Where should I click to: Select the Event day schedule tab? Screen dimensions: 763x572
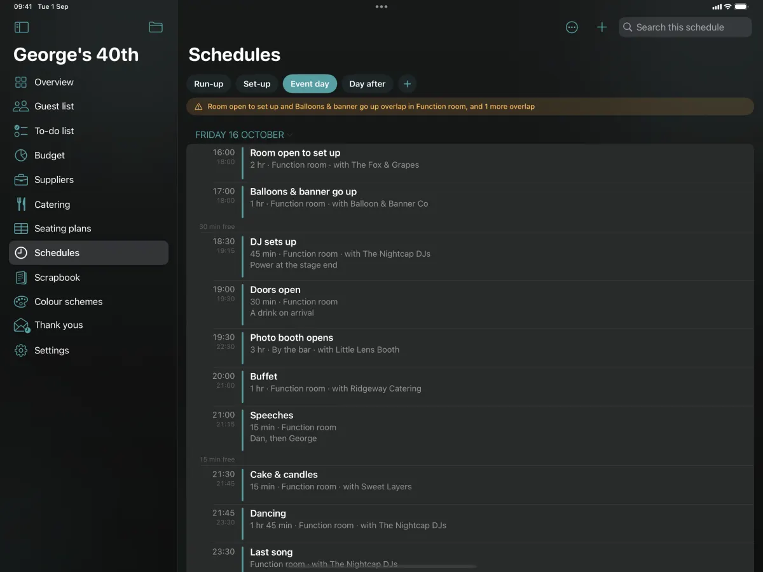(x=310, y=84)
